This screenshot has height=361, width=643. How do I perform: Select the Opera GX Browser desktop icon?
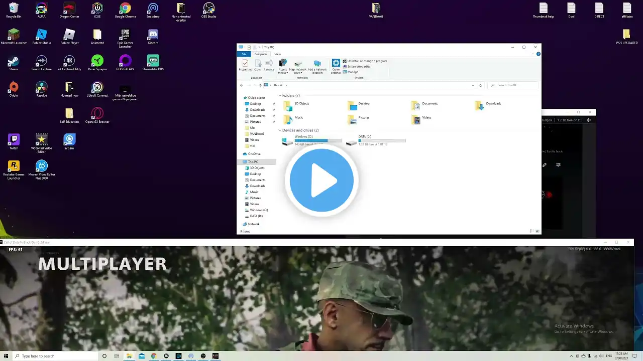[x=97, y=116]
